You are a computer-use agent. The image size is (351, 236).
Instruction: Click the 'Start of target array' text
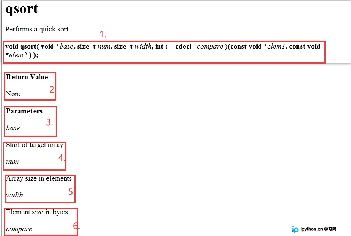click(x=34, y=145)
